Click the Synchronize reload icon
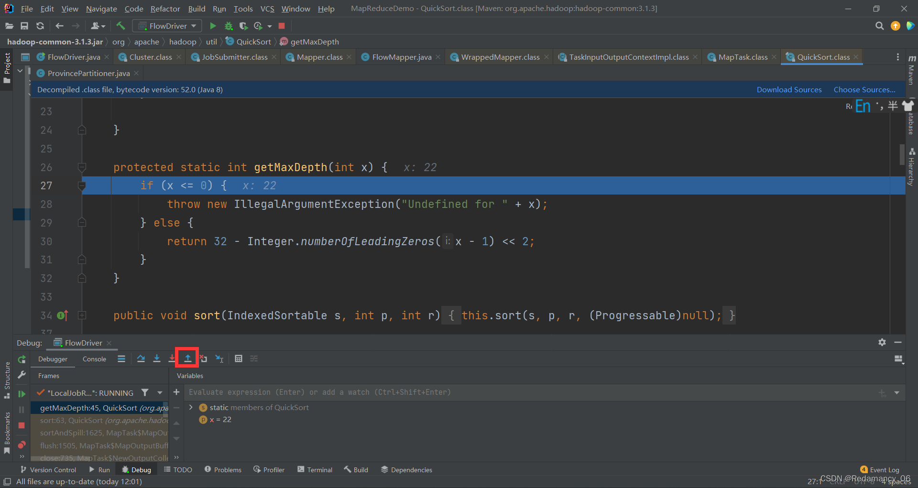The height and width of the screenshot is (488, 918). (40, 26)
